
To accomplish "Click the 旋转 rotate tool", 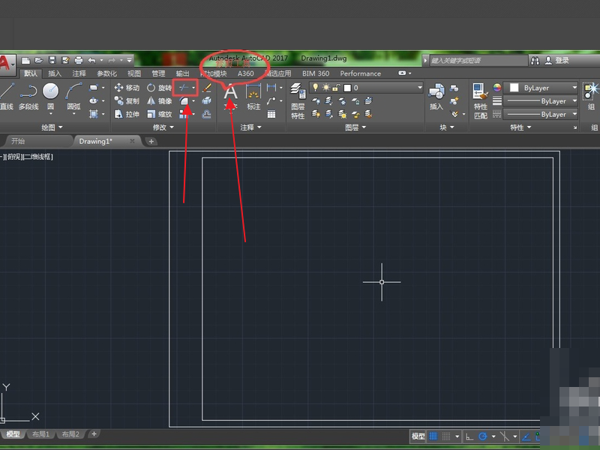I will (x=159, y=88).
